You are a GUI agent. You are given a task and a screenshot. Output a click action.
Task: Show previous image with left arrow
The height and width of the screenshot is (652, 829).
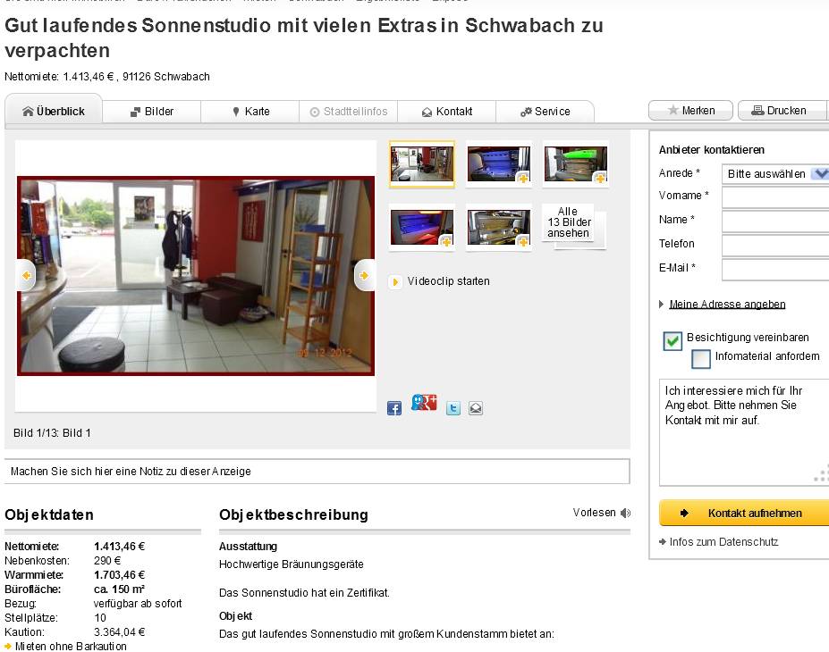[27, 275]
